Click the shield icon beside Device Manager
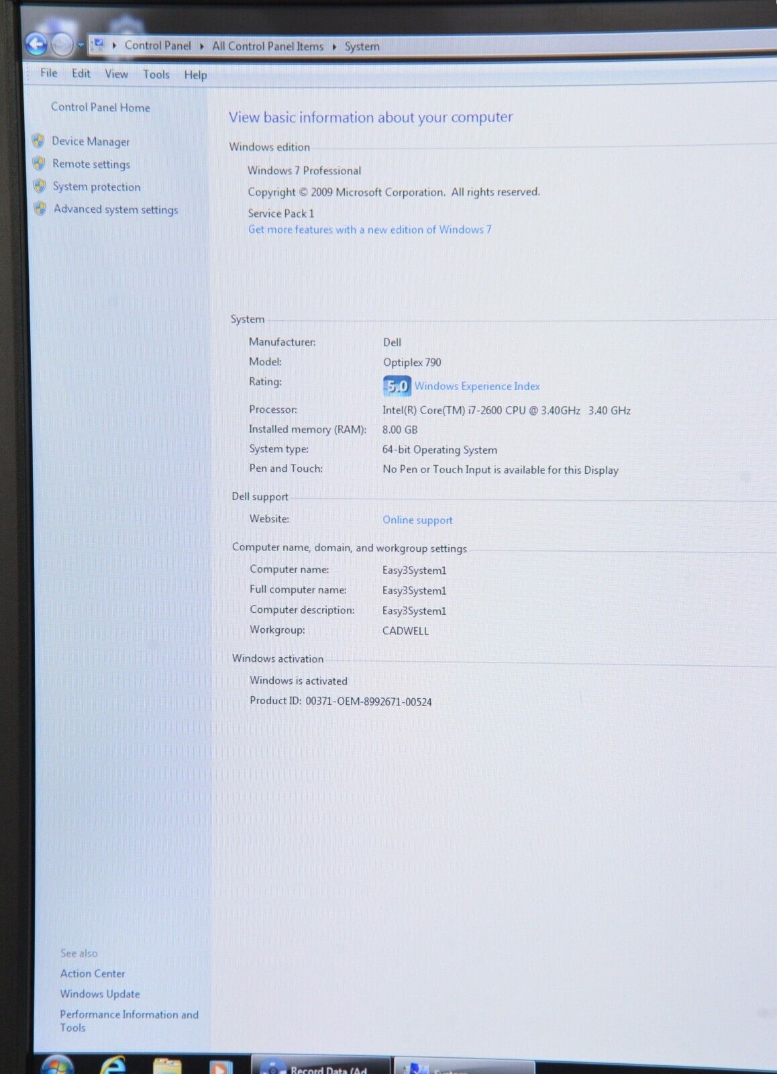Screen dimensions: 777x1074 [39, 141]
